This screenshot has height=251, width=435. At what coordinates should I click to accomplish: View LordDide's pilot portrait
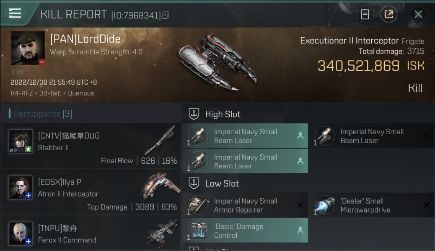point(28,48)
